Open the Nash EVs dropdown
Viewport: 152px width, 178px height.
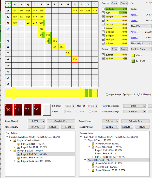(141, 26)
